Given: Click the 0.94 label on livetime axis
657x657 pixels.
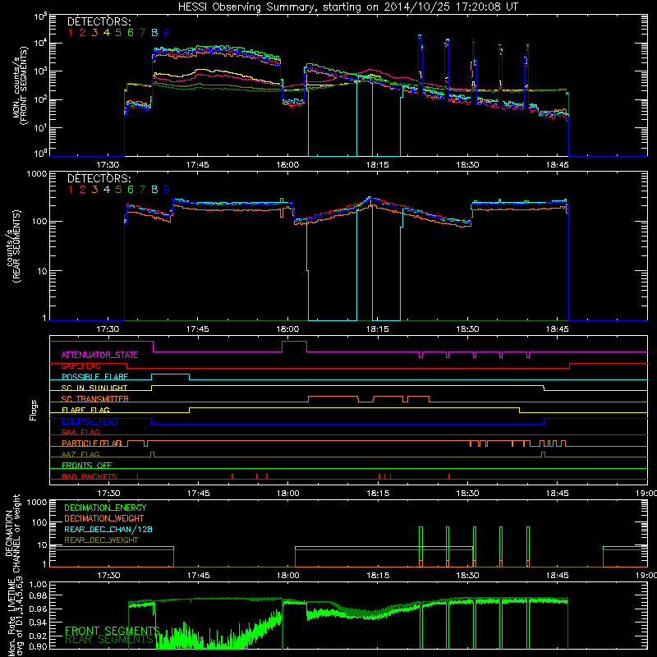Looking at the screenshot, I should pos(39,623).
